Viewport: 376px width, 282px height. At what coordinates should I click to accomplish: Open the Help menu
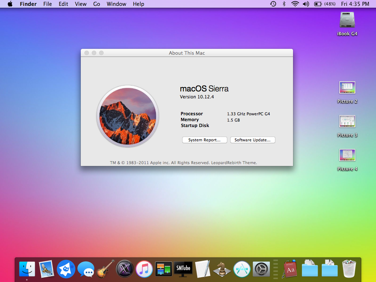(138, 4)
